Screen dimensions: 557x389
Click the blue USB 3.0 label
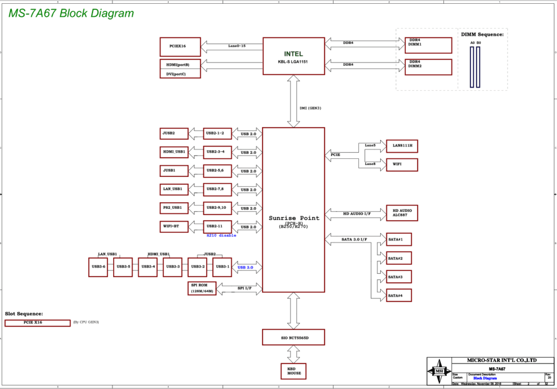pos(245,268)
